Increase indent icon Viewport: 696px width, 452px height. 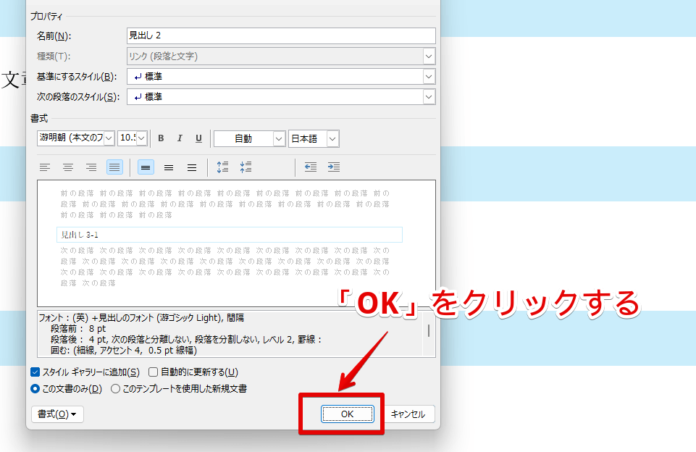click(x=334, y=167)
